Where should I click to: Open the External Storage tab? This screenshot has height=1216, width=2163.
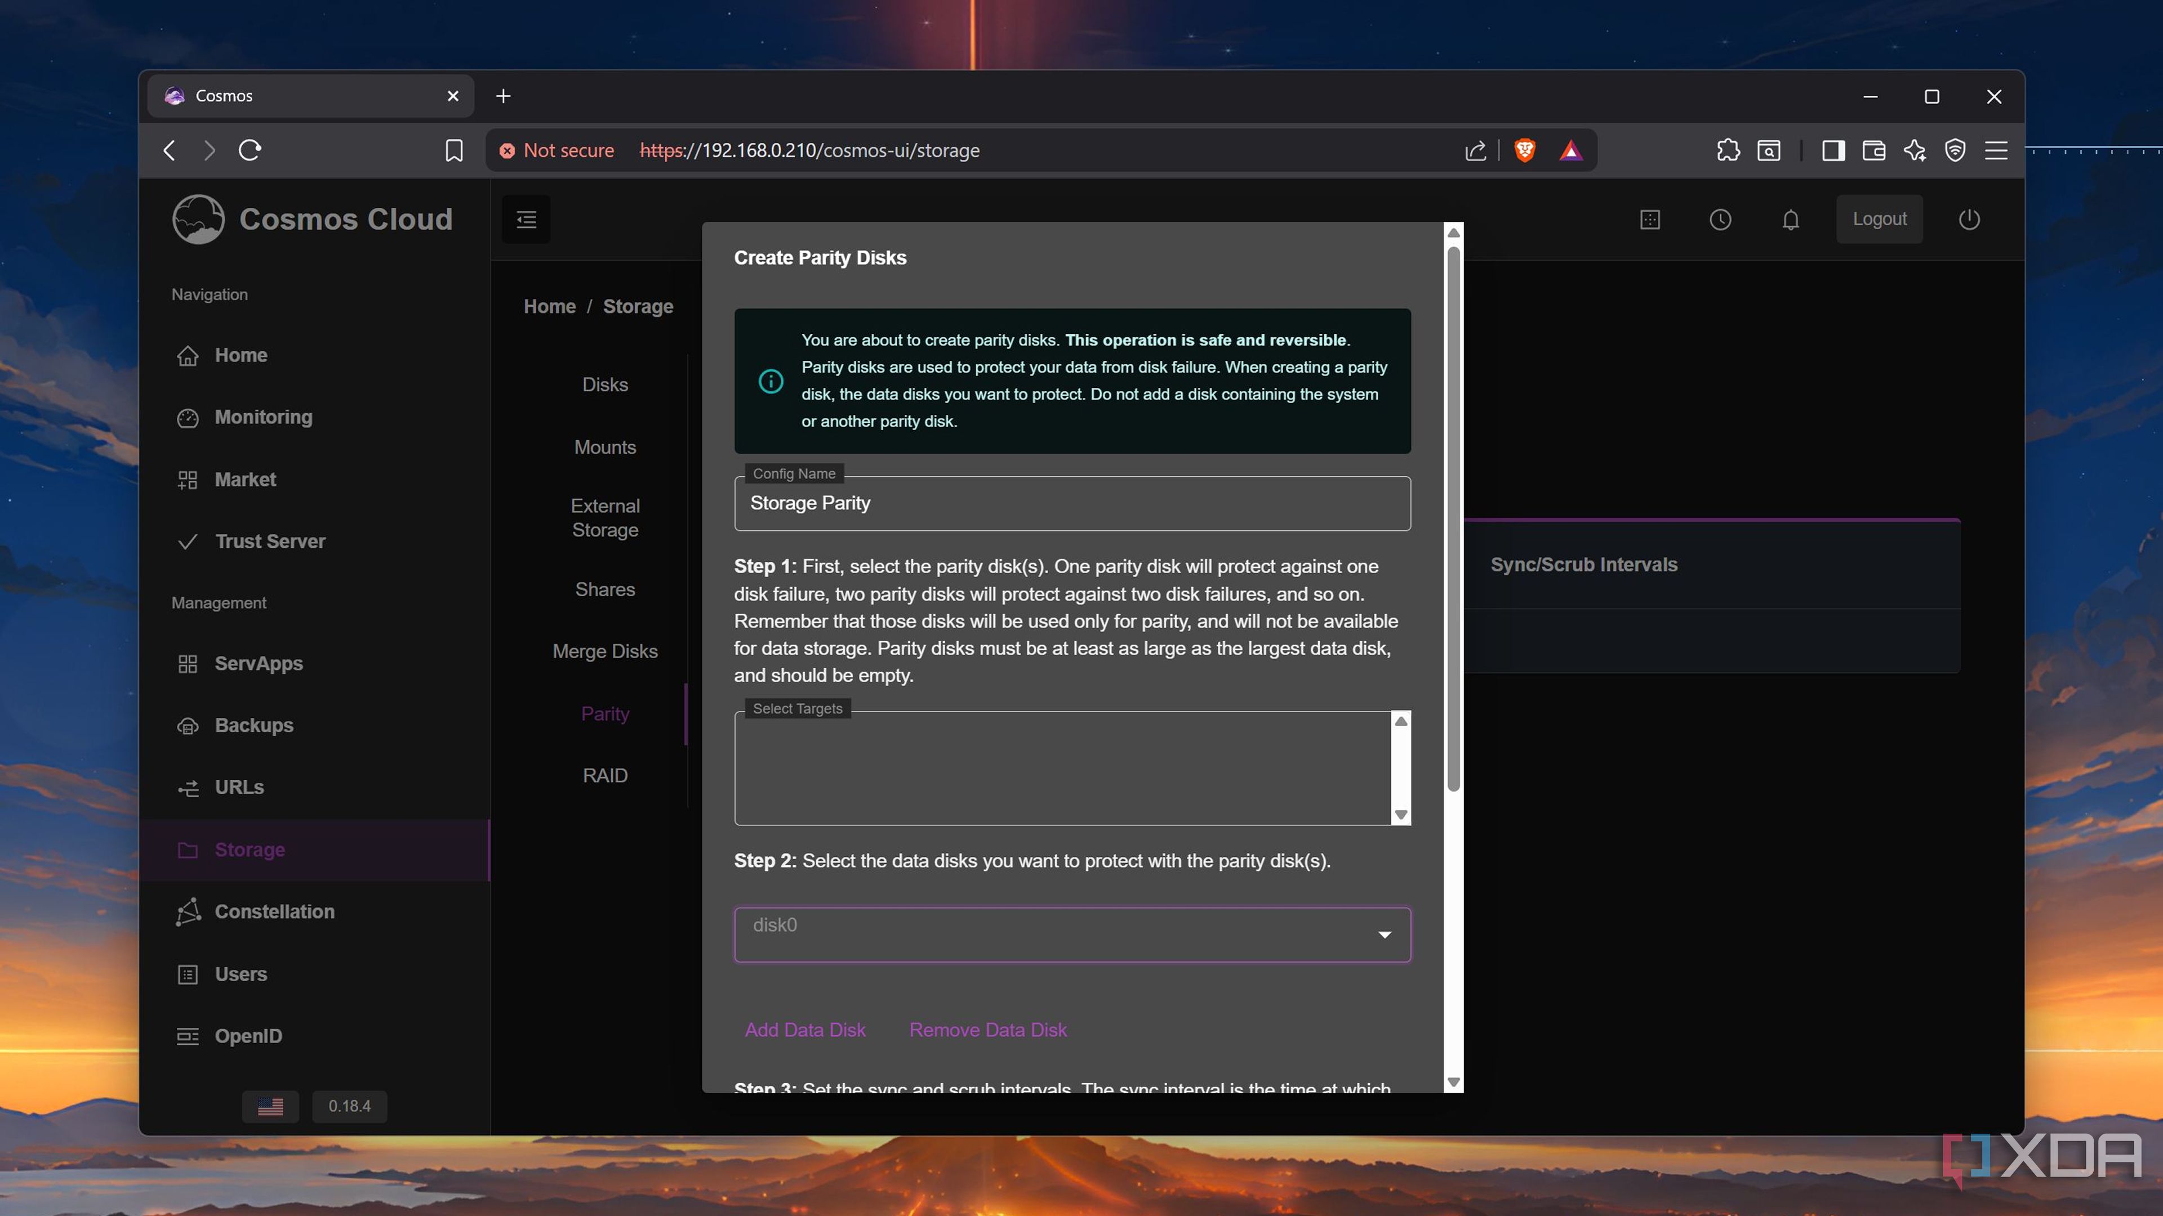click(604, 518)
